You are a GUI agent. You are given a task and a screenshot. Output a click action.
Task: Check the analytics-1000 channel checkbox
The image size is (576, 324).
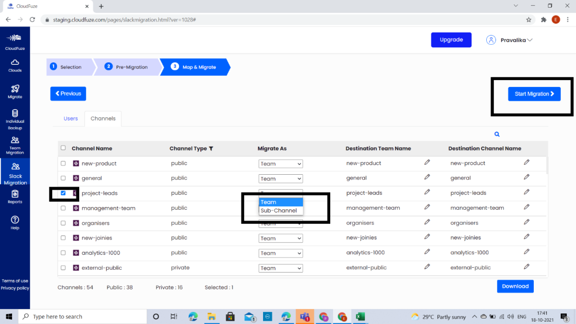point(63,253)
